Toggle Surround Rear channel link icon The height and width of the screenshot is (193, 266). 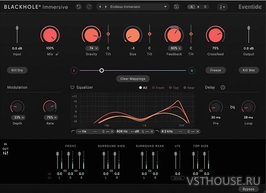[x=150, y=171]
